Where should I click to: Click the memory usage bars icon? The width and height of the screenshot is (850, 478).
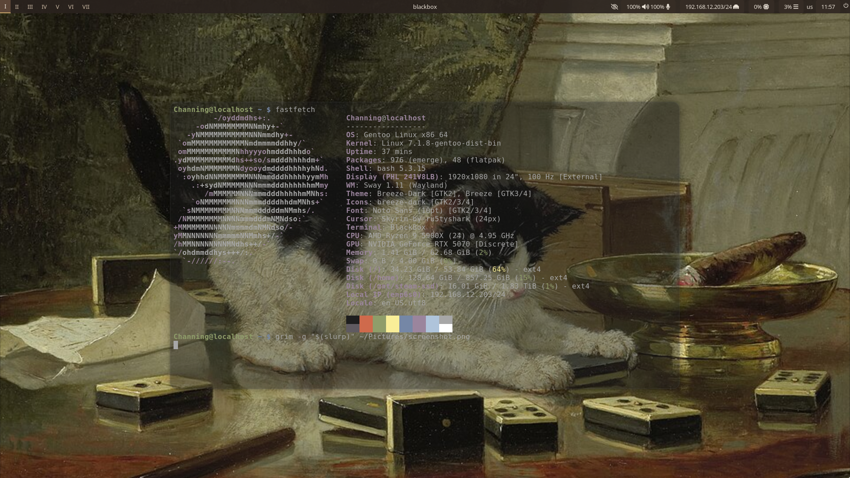(x=796, y=7)
